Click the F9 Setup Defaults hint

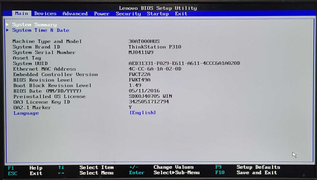[x=248, y=167]
